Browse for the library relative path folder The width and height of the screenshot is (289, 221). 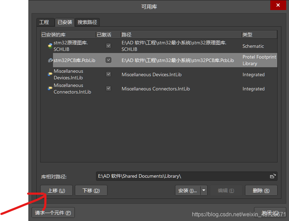click(x=273, y=176)
